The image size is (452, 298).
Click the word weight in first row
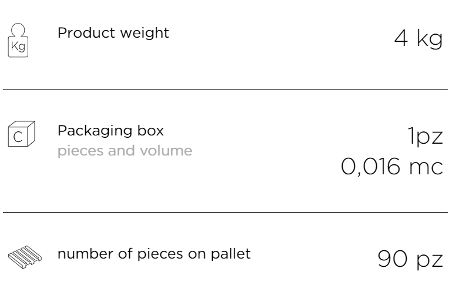pos(145,33)
